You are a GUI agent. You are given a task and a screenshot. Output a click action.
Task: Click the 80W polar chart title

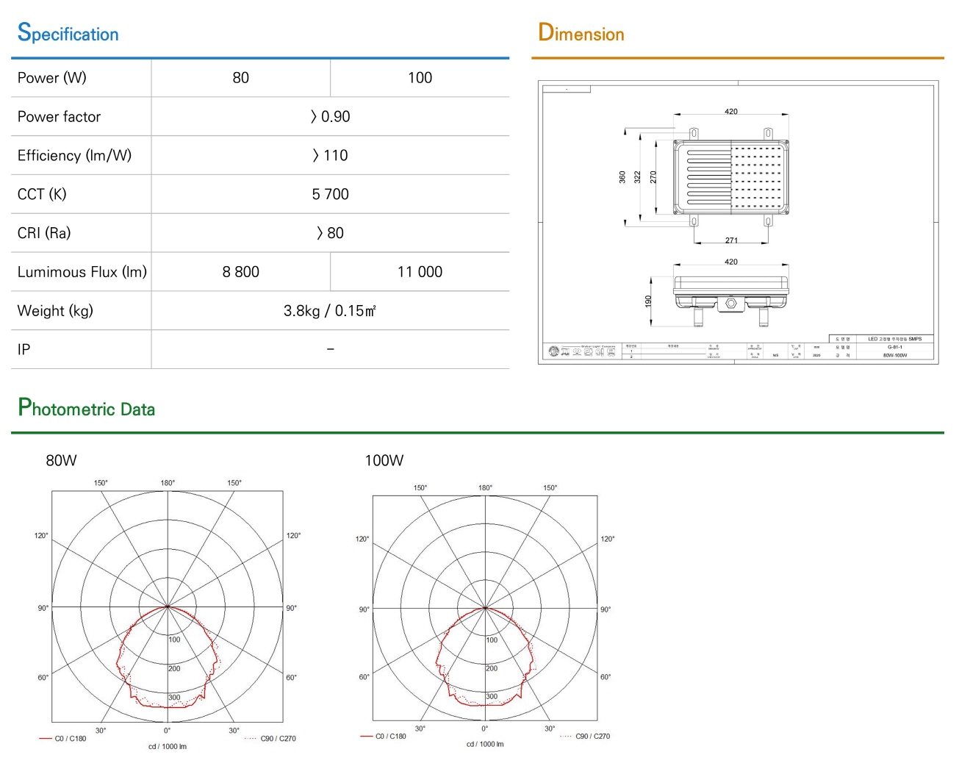[61, 461]
